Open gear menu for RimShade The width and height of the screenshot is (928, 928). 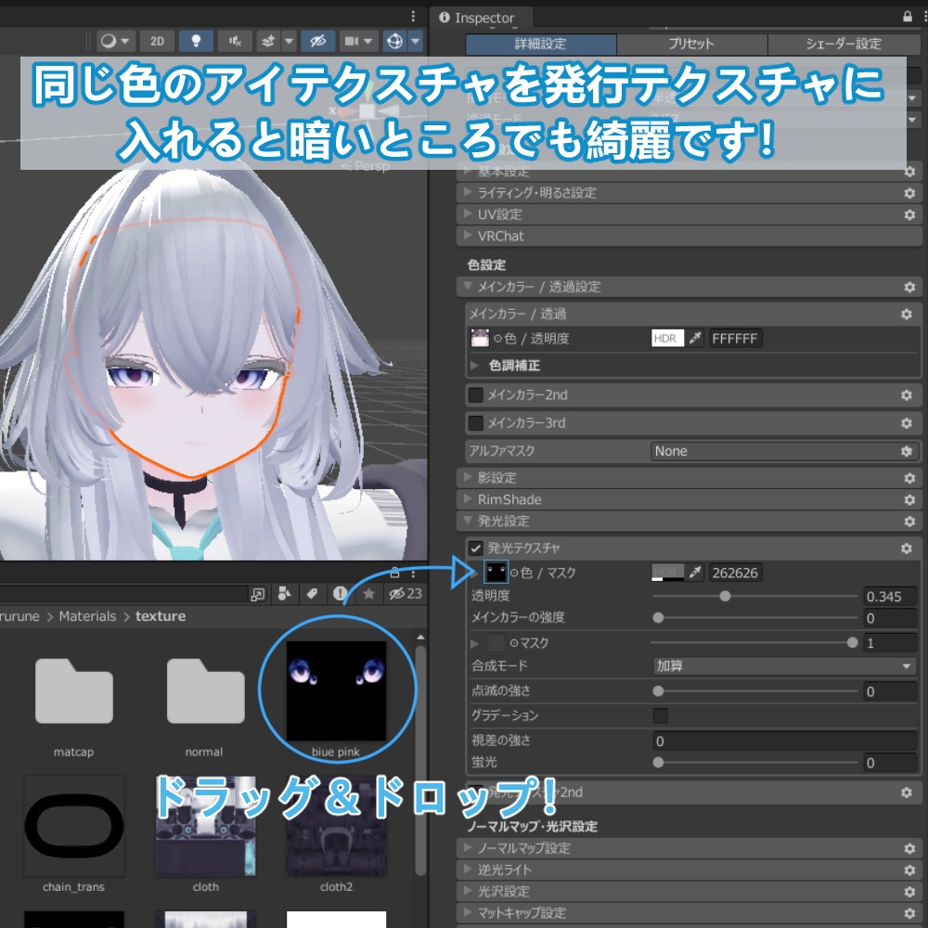click(909, 499)
